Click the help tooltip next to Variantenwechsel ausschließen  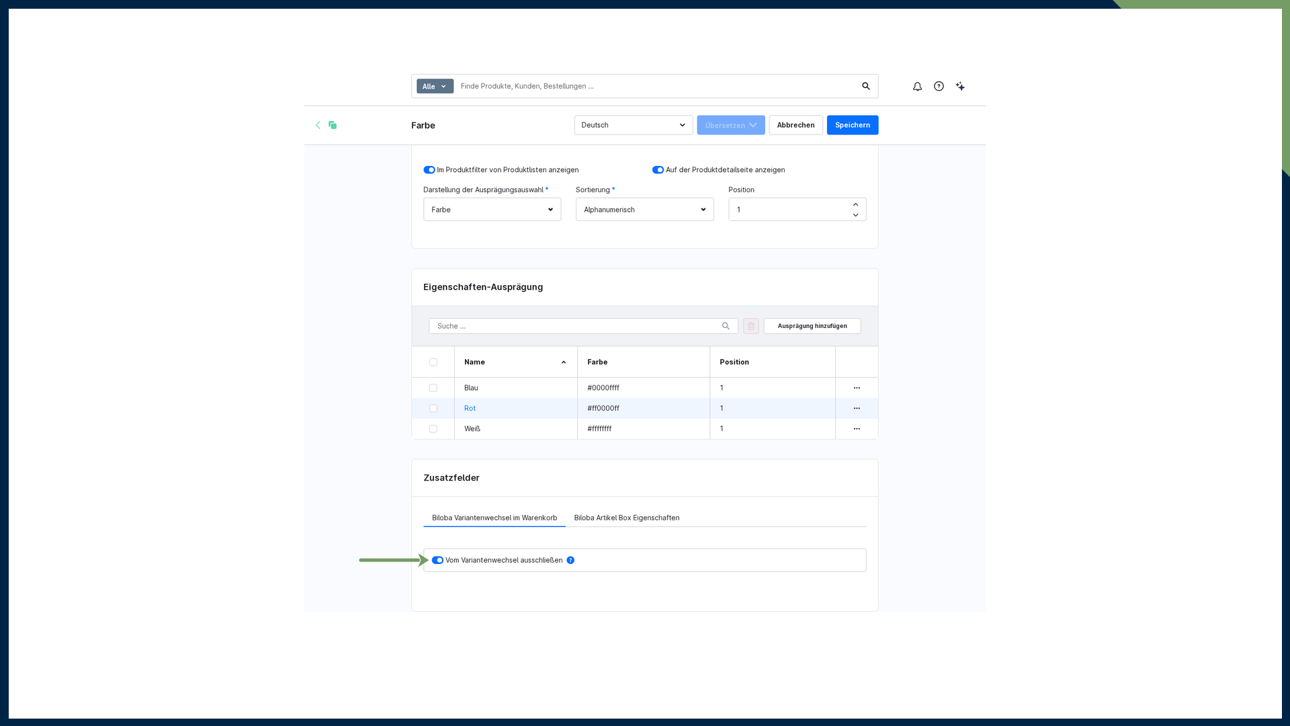point(570,560)
